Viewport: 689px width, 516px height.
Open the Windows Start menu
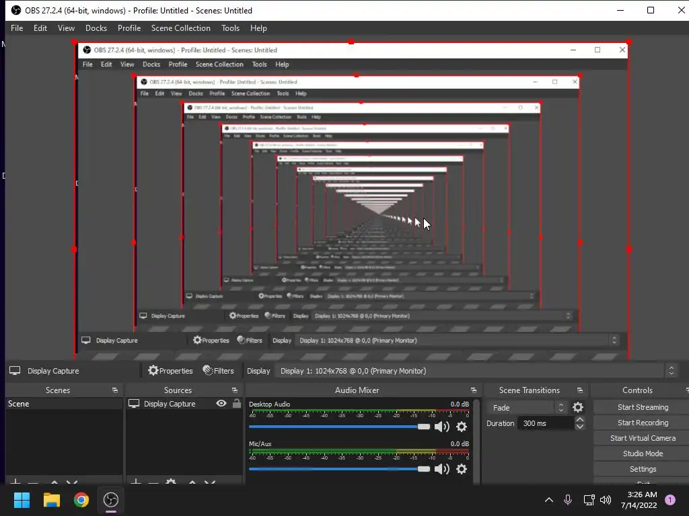[22, 500]
